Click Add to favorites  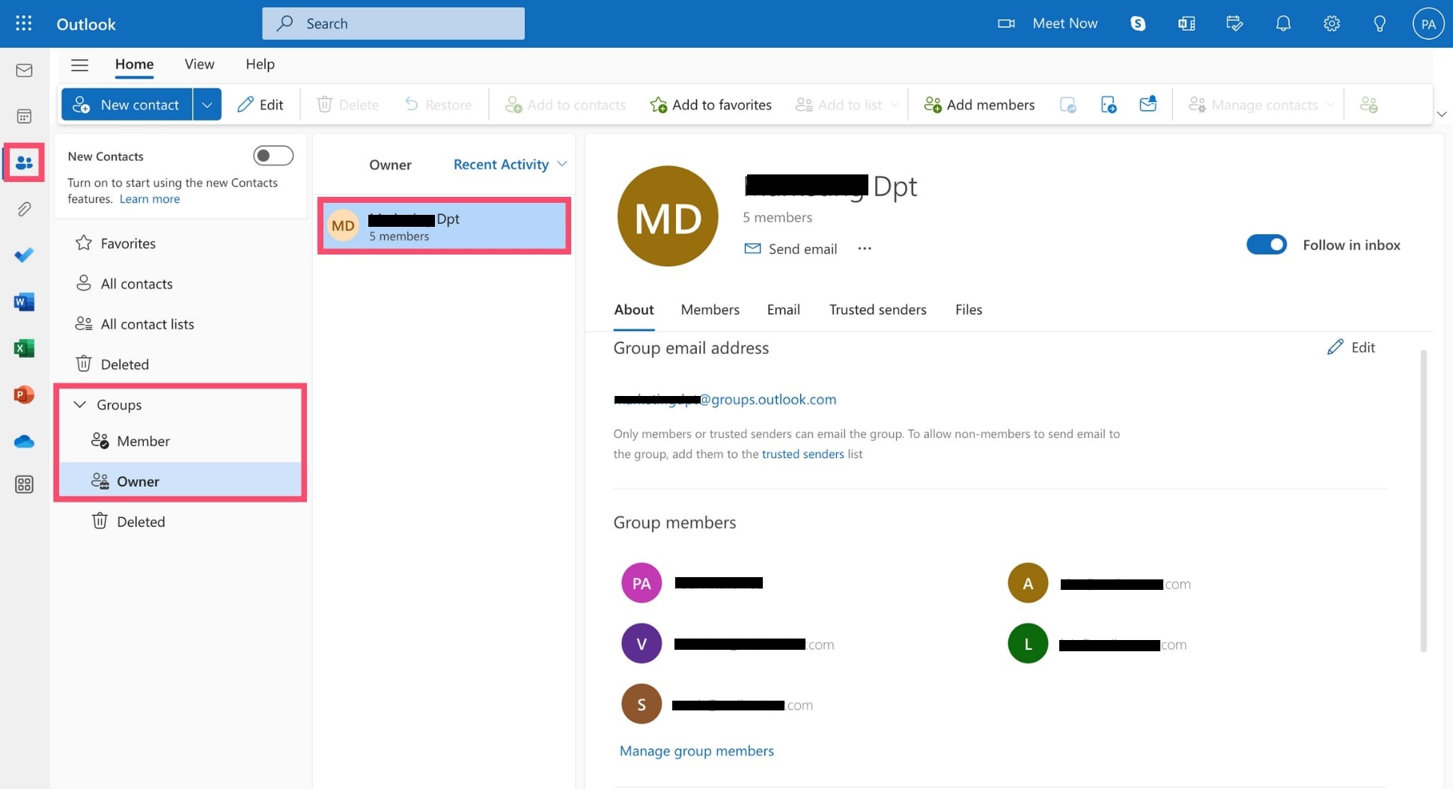(710, 105)
